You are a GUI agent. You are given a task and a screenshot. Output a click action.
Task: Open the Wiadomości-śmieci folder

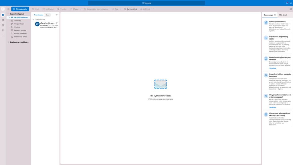[x=21, y=37]
